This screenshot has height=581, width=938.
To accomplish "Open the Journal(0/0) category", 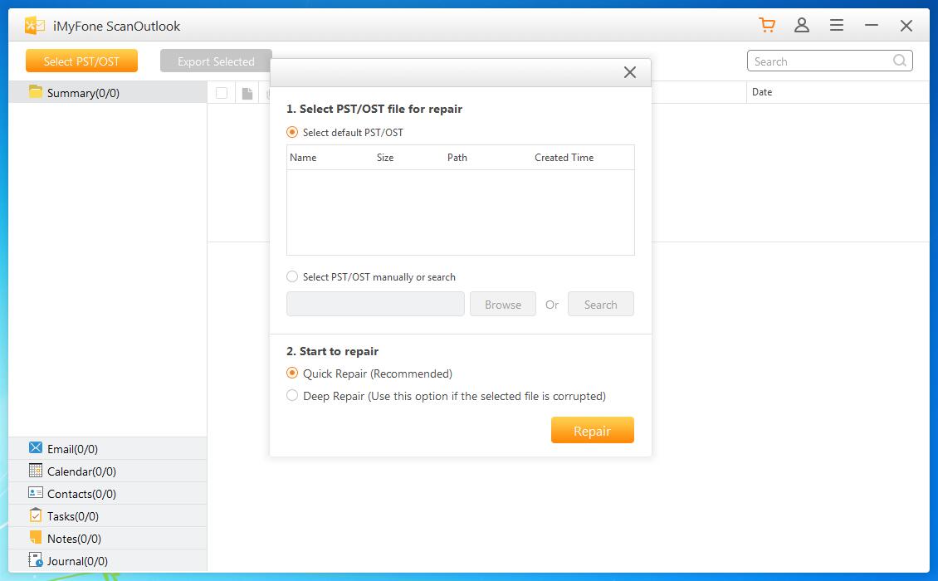I will coord(108,560).
